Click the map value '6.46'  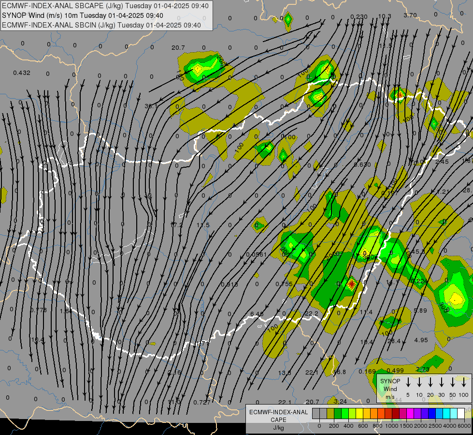[257, 314]
